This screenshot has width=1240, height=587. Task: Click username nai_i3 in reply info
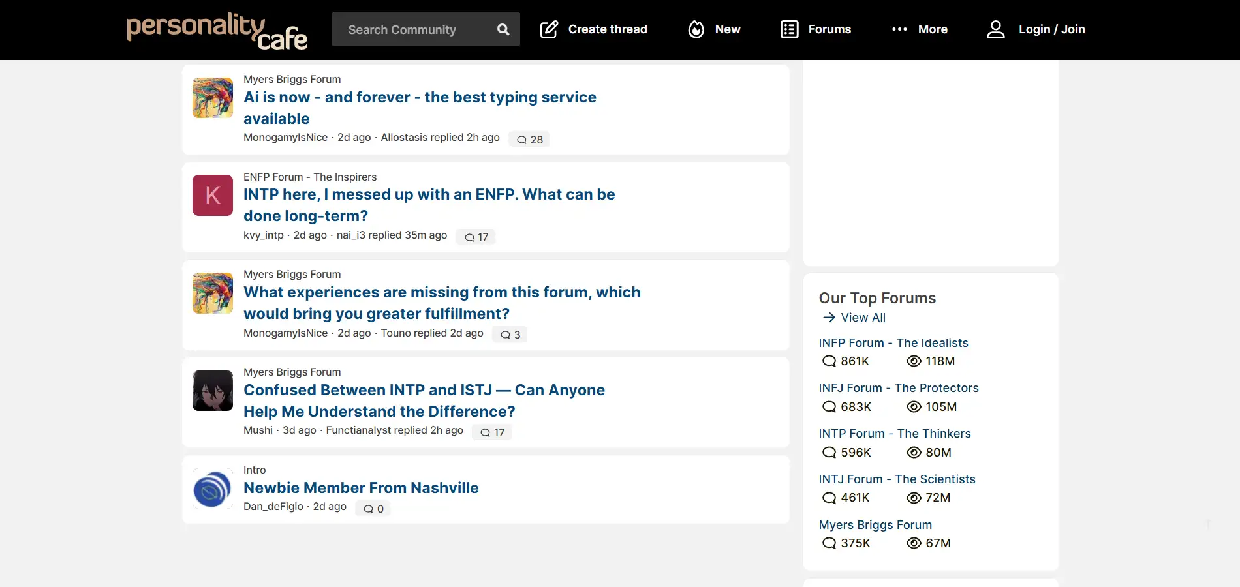tap(350, 235)
